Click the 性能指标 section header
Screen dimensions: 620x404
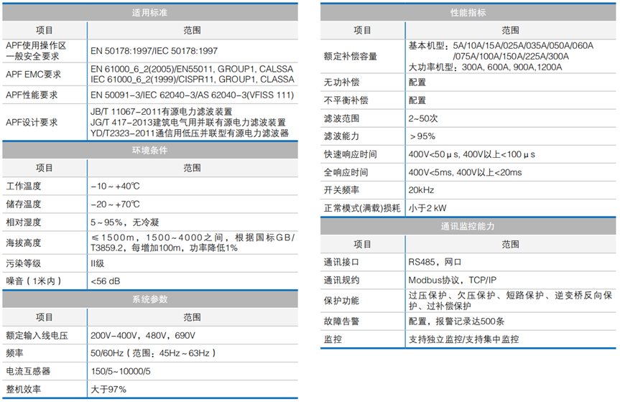468,13
